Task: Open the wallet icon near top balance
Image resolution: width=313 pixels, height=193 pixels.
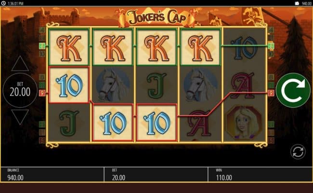Action: 297,3
